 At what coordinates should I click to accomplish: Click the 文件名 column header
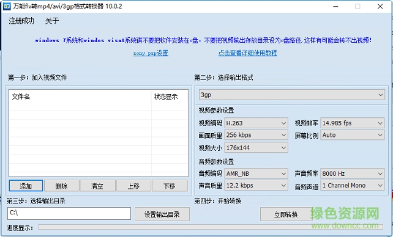80,97
